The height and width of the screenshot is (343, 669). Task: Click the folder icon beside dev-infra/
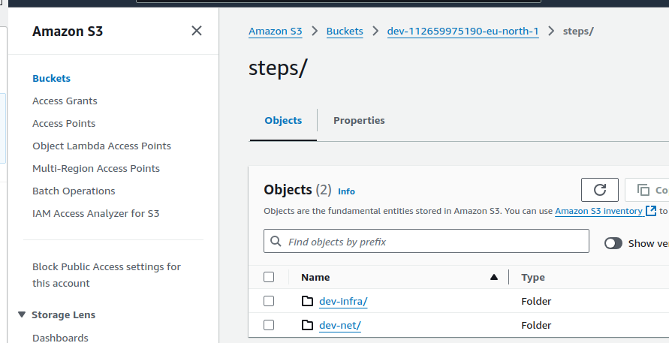307,301
